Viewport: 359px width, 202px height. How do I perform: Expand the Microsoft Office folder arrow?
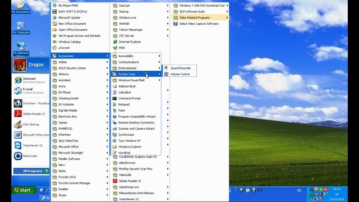click(x=107, y=147)
